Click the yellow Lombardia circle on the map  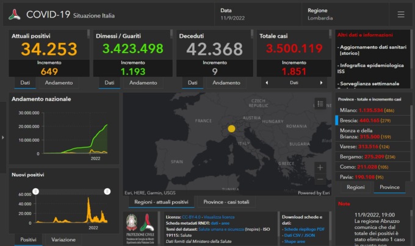click(231, 128)
